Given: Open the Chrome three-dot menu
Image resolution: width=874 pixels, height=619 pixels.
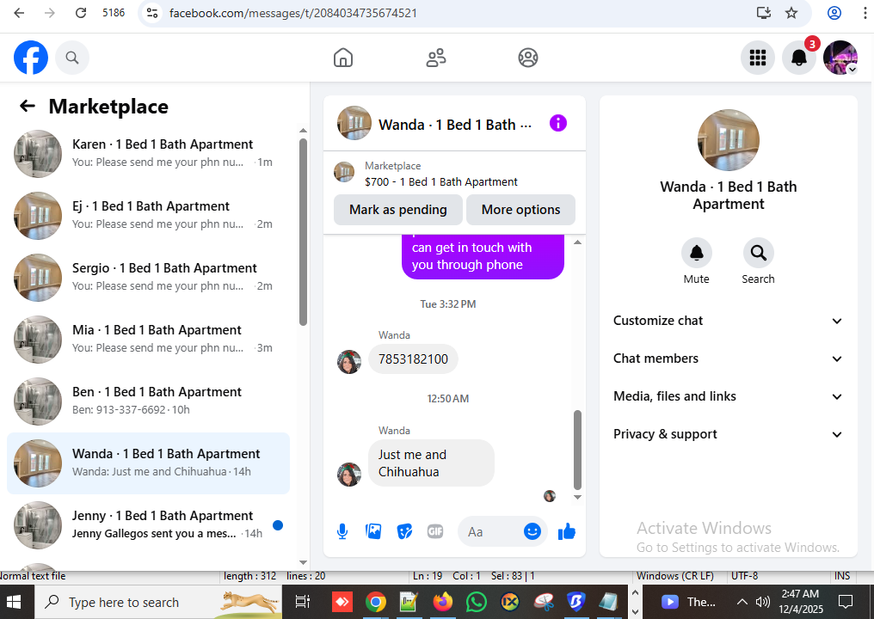Looking at the screenshot, I should pos(865,13).
